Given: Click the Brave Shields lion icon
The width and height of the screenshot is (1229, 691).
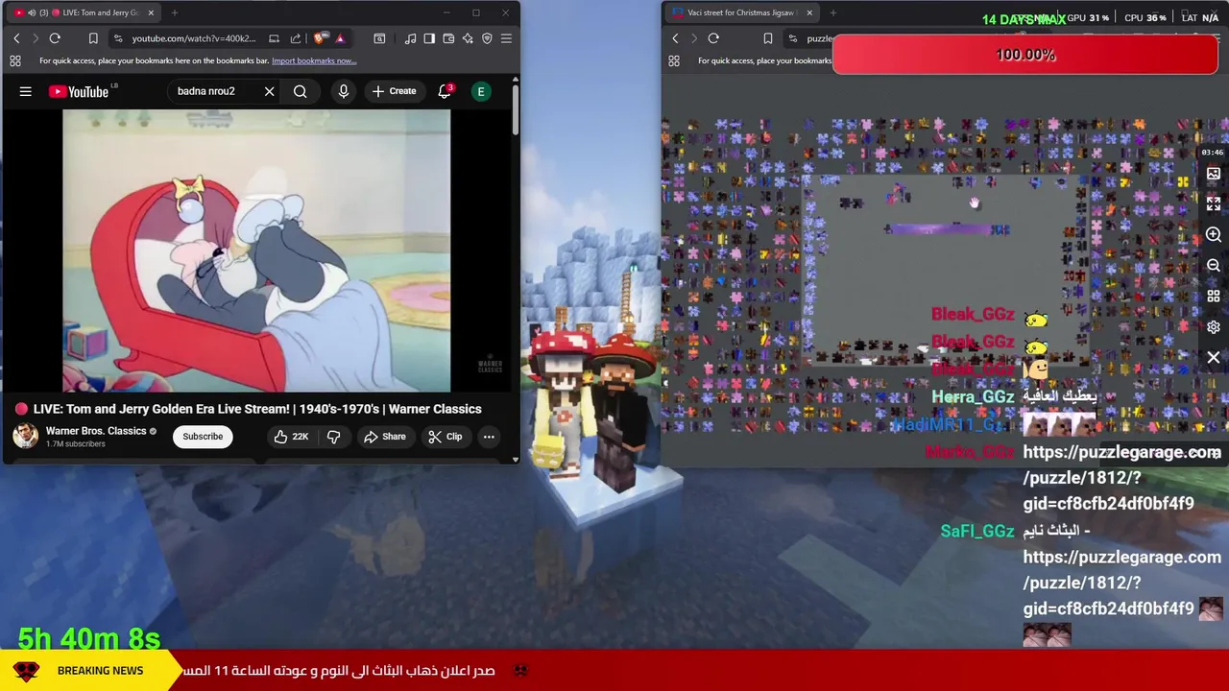Looking at the screenshot, I should (x=320, y=38).
